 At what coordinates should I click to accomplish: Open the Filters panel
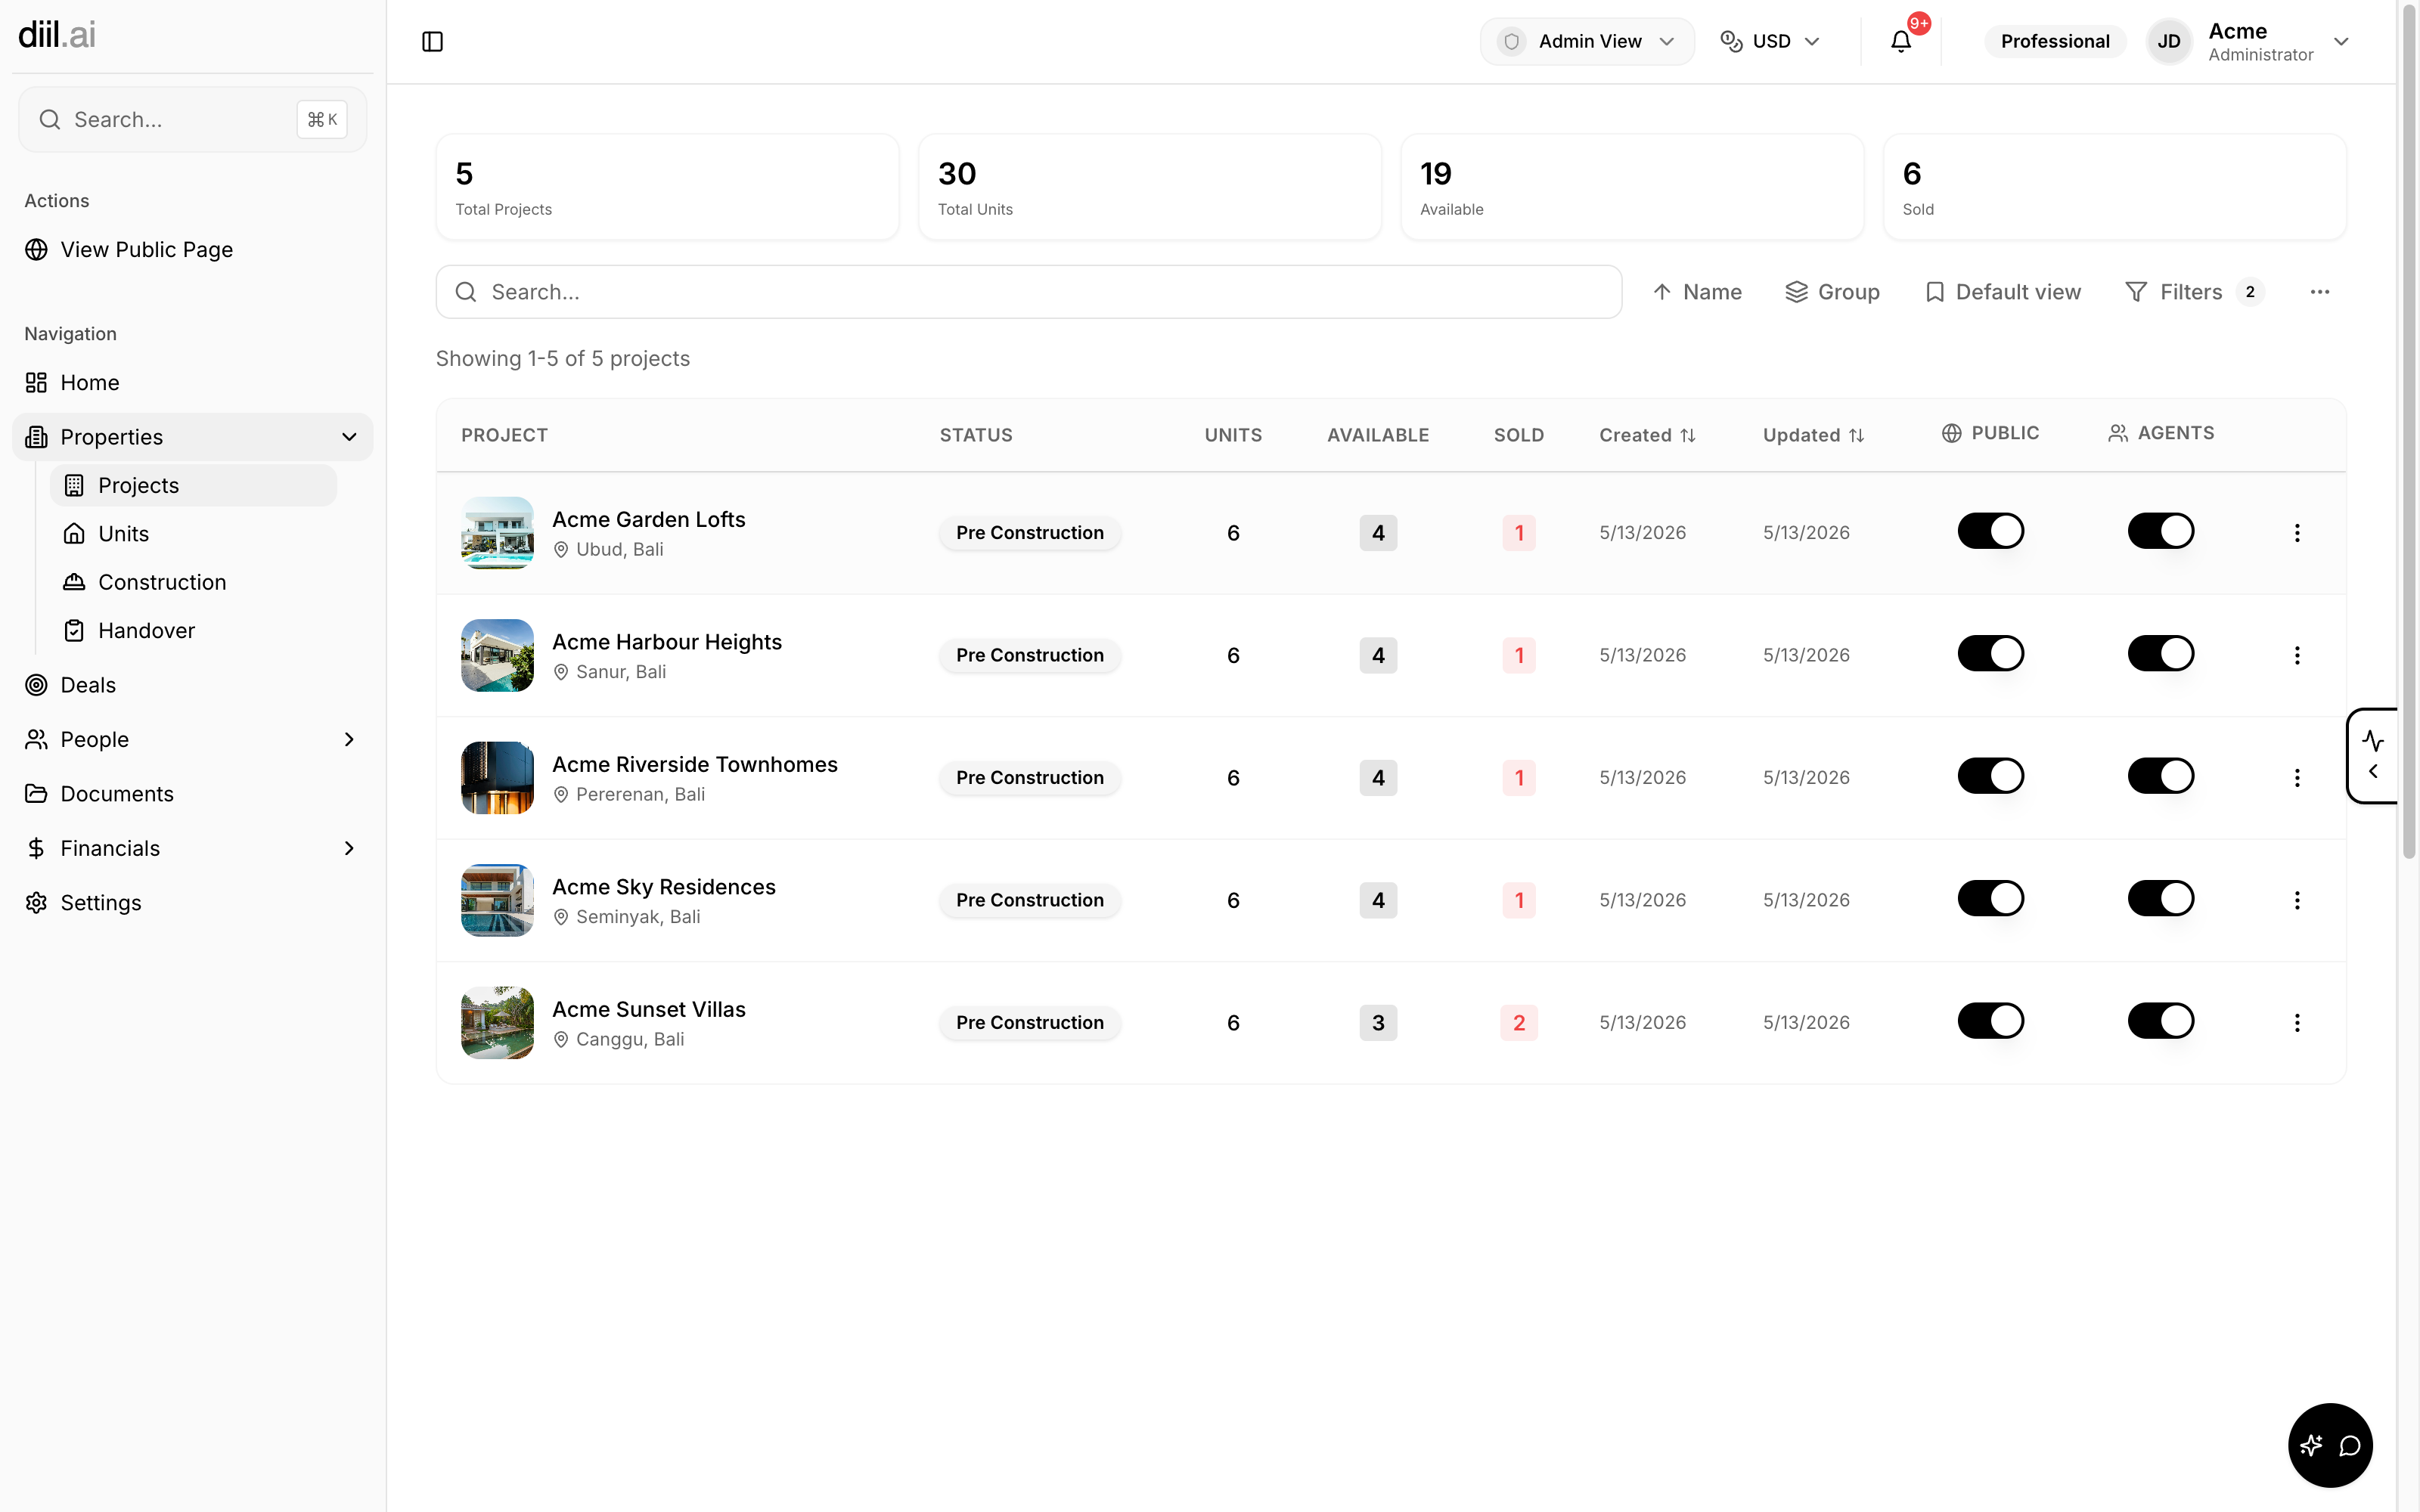coord(2194,292)
